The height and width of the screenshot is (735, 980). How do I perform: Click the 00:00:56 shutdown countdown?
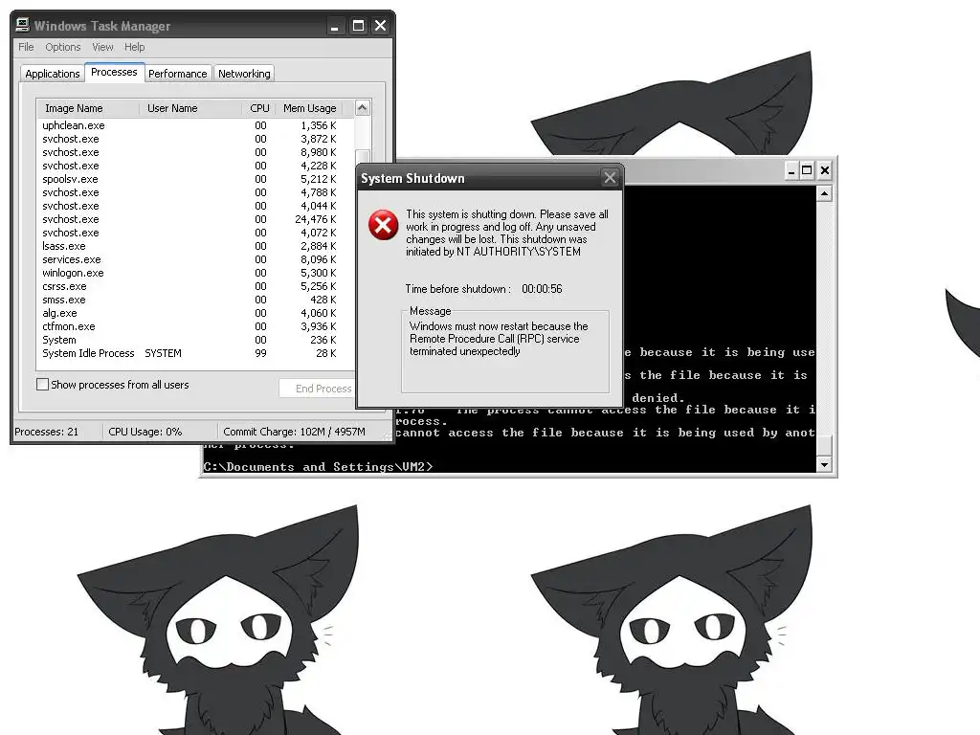542,289
